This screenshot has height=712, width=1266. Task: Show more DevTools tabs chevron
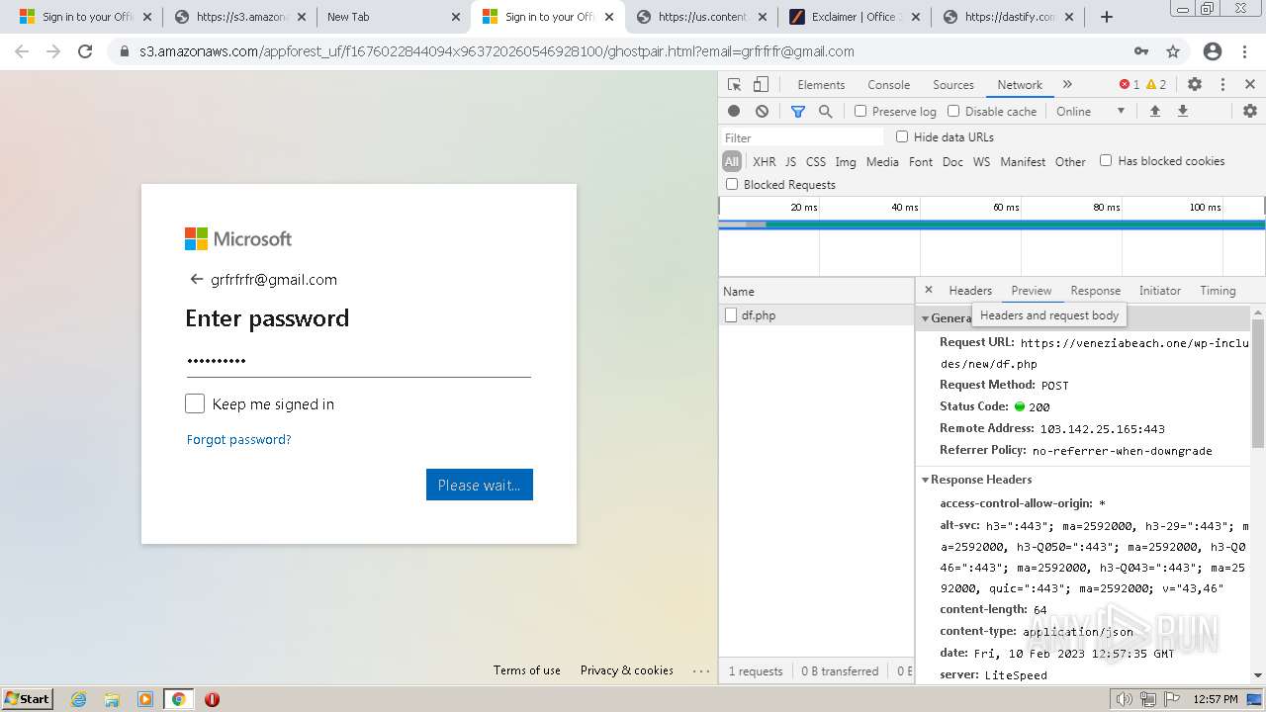[1067, 85]
